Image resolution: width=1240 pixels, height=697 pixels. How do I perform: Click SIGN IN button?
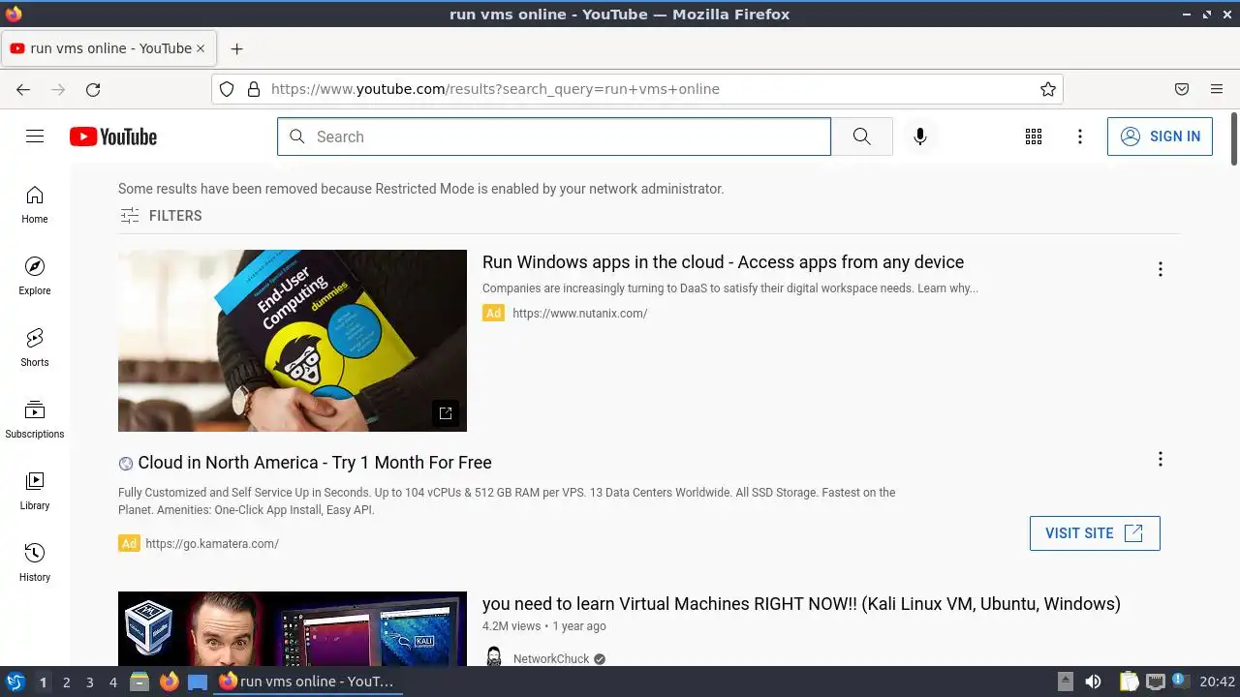[1160, 136]
